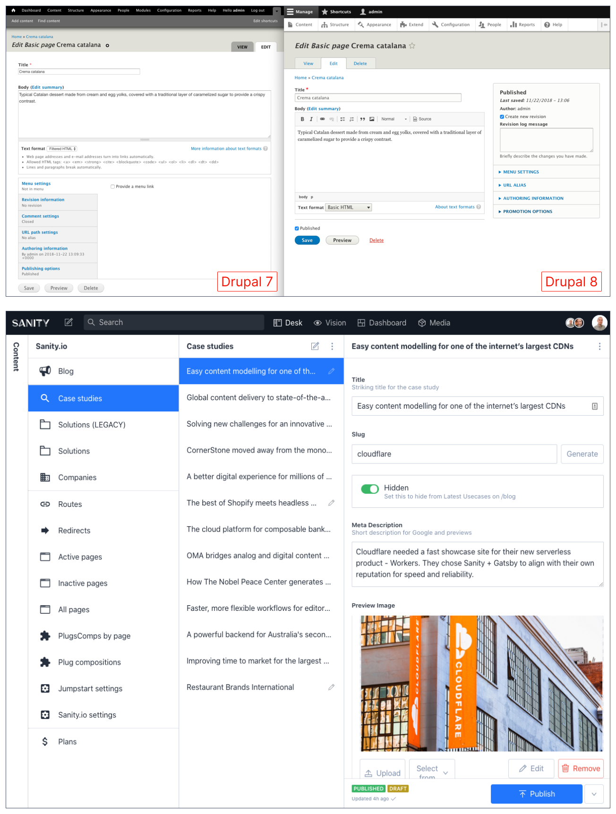The width and height of the screenshot is (616, 814).
Task: Click the link icon in Drupal 8 editor toolbar
Action: click(322, 119)
